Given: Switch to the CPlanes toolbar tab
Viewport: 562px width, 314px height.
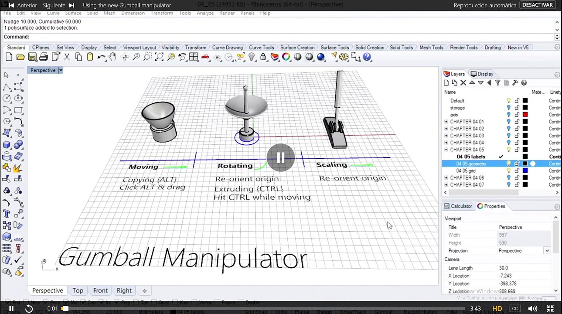Looking at the screenshot, I should tap(41, 48).
